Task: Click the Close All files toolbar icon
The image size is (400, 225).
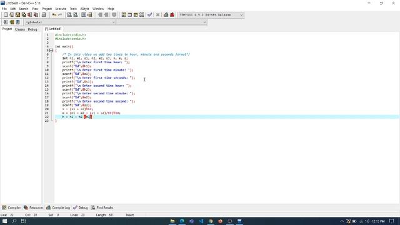Action: [x=36, y=15]
